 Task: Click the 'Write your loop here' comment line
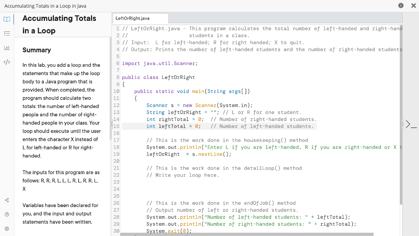182,175
